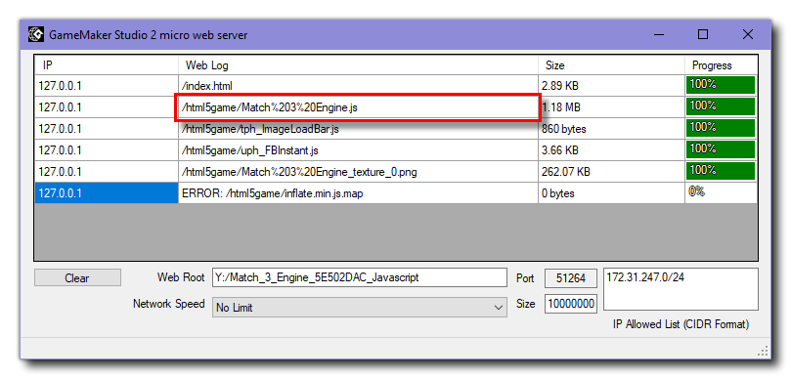
Task: Close the micro web server window
Action: pos(748,34)
